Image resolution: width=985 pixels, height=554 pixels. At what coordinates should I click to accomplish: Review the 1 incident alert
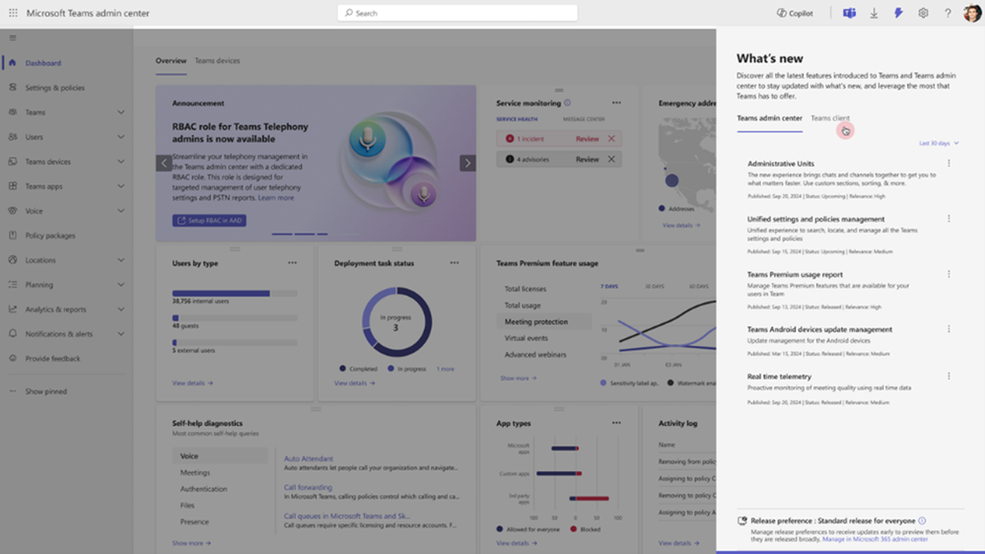587,139
